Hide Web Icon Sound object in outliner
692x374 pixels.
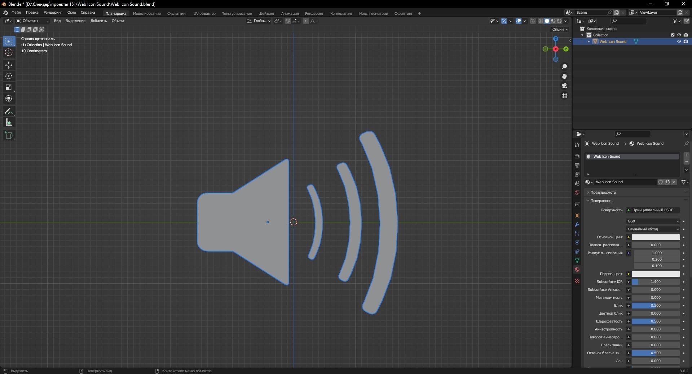pyautogui.click(x=679, y=41)
